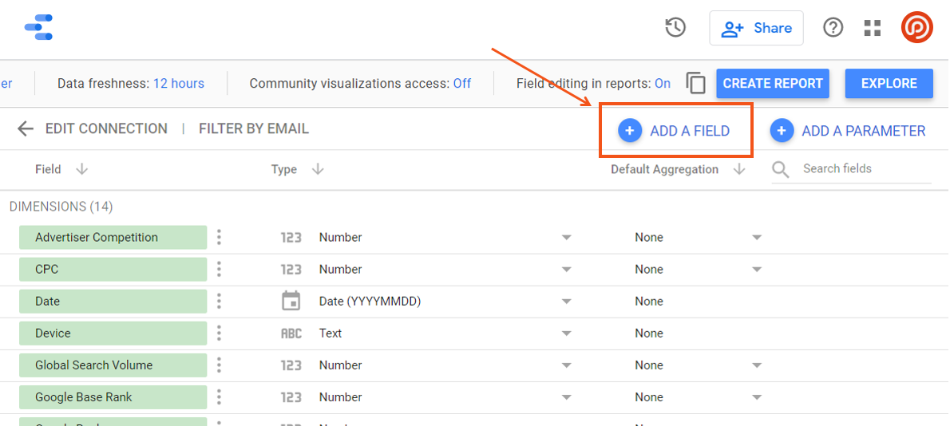
Task: Select the Global Search Volume field chip
Action: point(113,365)
